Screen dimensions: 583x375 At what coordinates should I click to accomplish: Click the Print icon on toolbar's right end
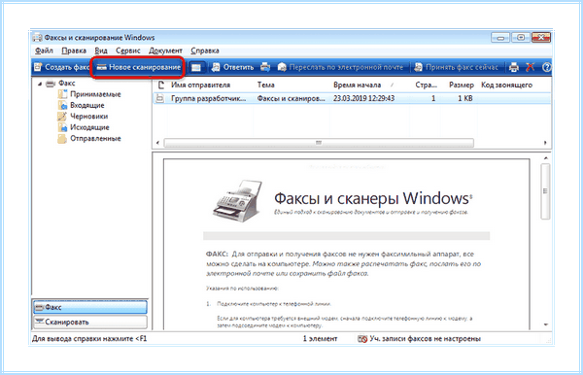513,67
